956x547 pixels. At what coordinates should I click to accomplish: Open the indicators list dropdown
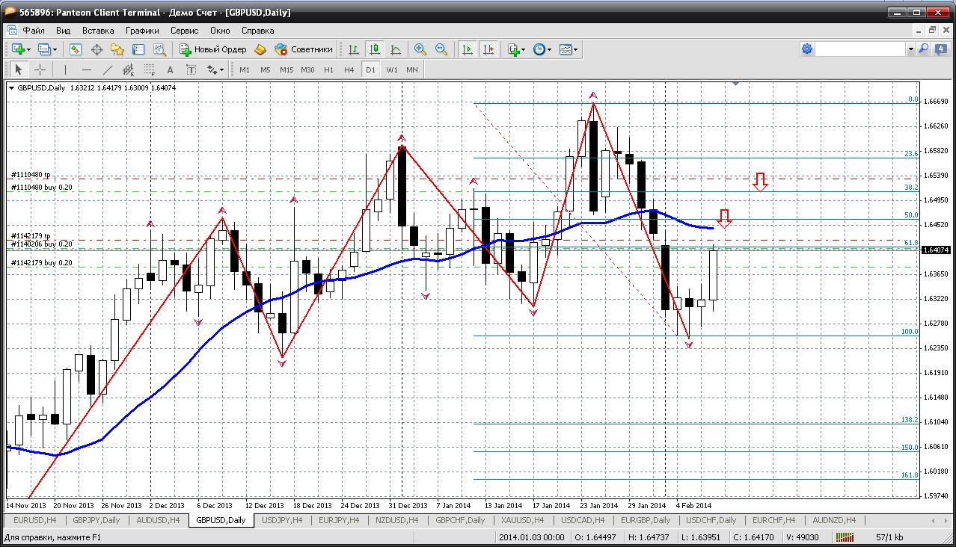tap(517, 49)
